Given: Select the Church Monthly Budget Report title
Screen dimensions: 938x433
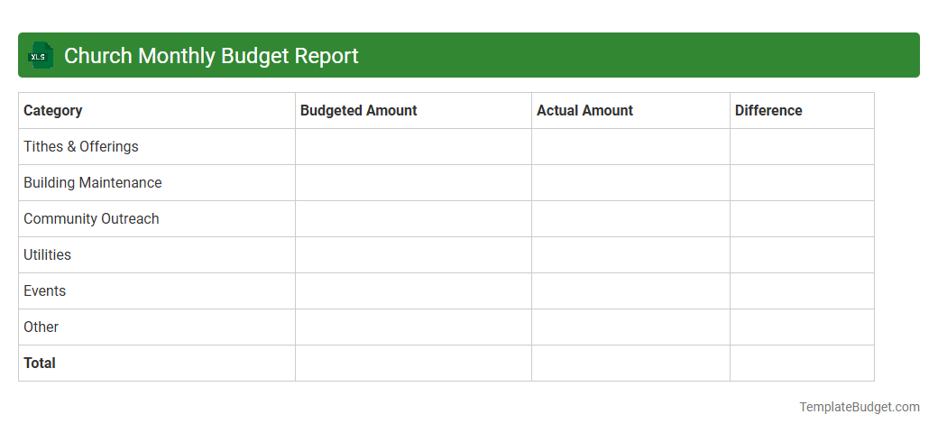Looking at the screenshot, I should tap(211, 56).
